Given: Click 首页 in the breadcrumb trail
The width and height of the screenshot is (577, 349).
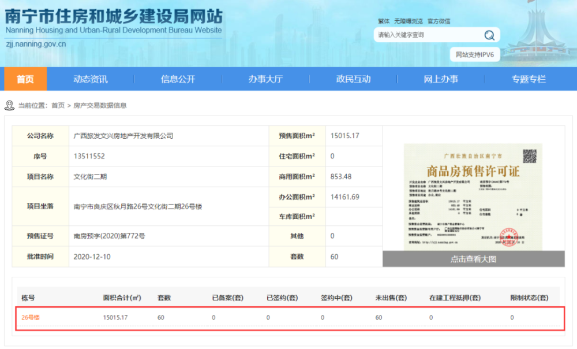Looking at the screenshot, I should [x=58, y=106].
